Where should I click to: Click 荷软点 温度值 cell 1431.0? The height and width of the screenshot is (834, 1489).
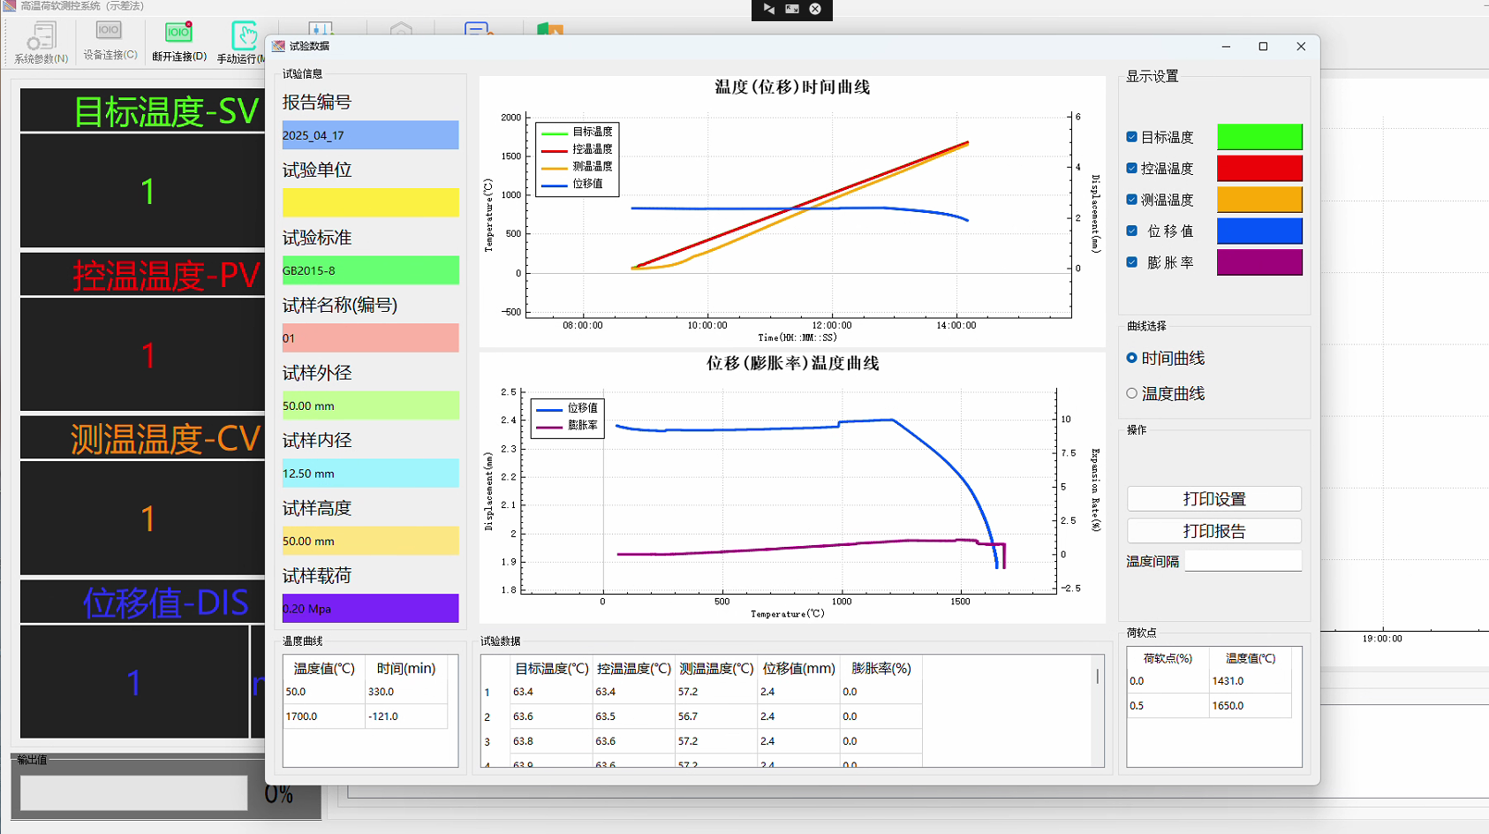coord(1250,681)
